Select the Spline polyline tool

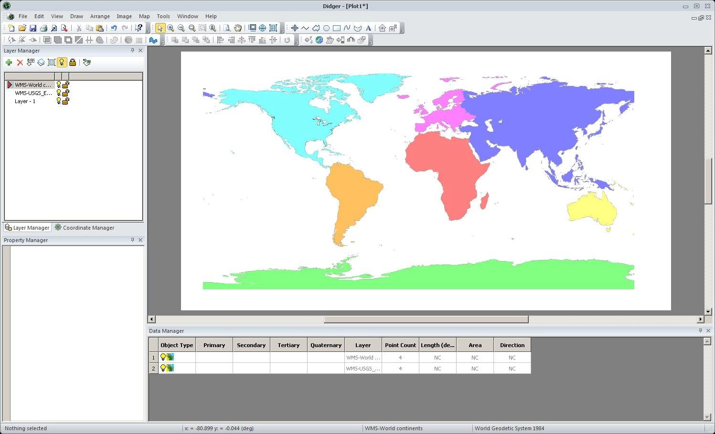[347, 28]
